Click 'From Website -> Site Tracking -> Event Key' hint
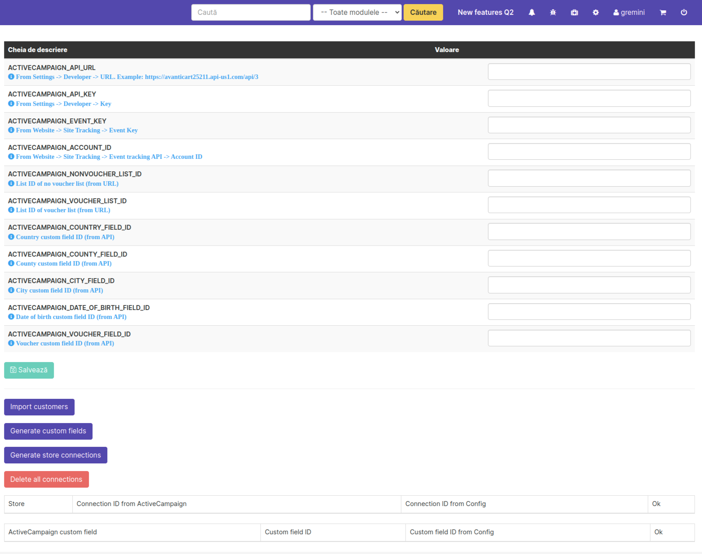This screenshot has height=554, width=702. tap(77, 130)
